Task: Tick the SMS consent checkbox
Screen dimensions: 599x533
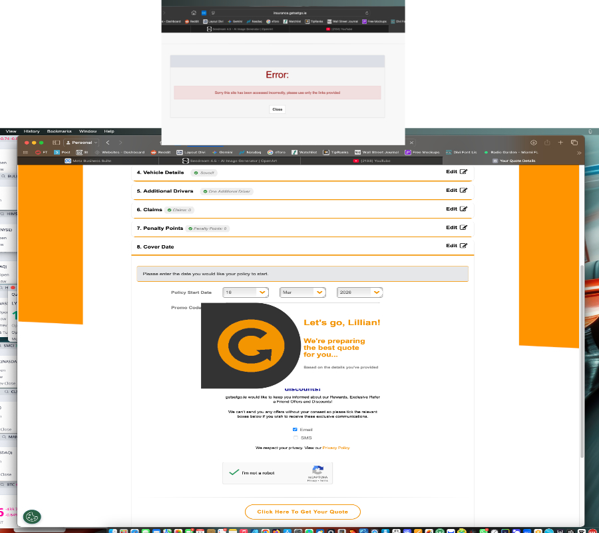Action: pos(296,438)
